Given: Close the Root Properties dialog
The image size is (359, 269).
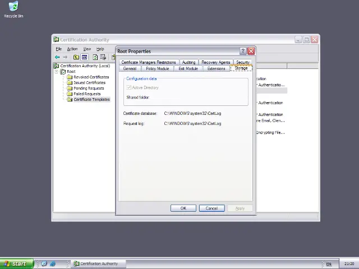Looking at the screenshot, I should [x=251, y=51].
